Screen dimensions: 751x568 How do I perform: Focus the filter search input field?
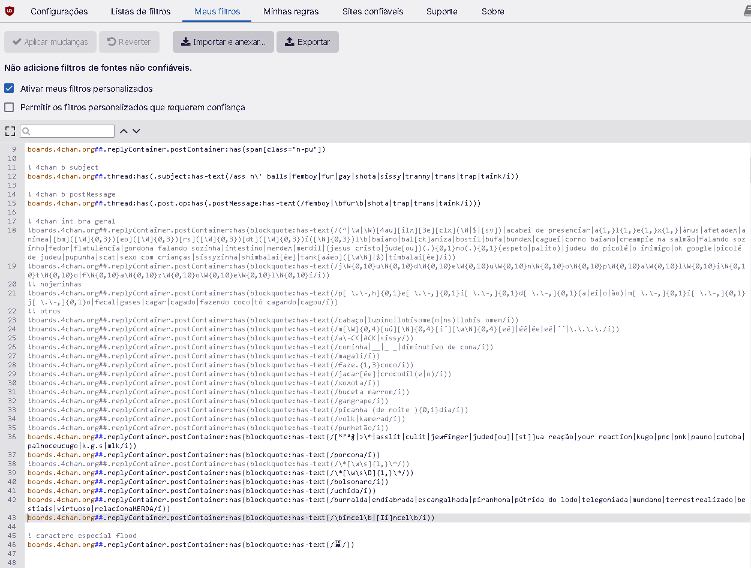(67, 131)
